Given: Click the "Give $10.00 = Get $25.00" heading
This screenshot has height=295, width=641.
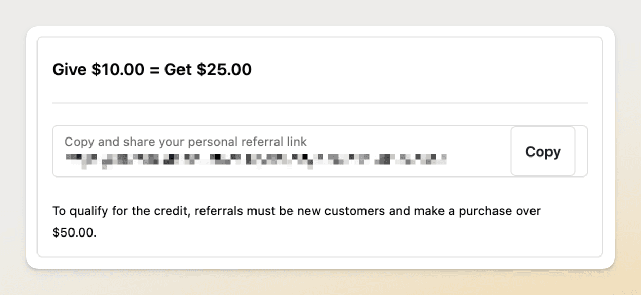Looking at the screenshot, I should tap(152, 69).
